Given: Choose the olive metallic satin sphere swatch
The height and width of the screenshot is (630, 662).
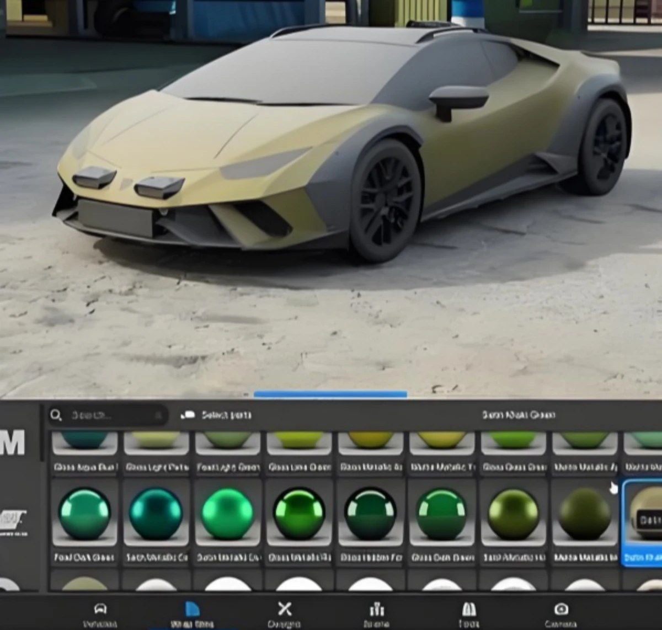Looking at the screenshot, I should click(x=513, y=514).
